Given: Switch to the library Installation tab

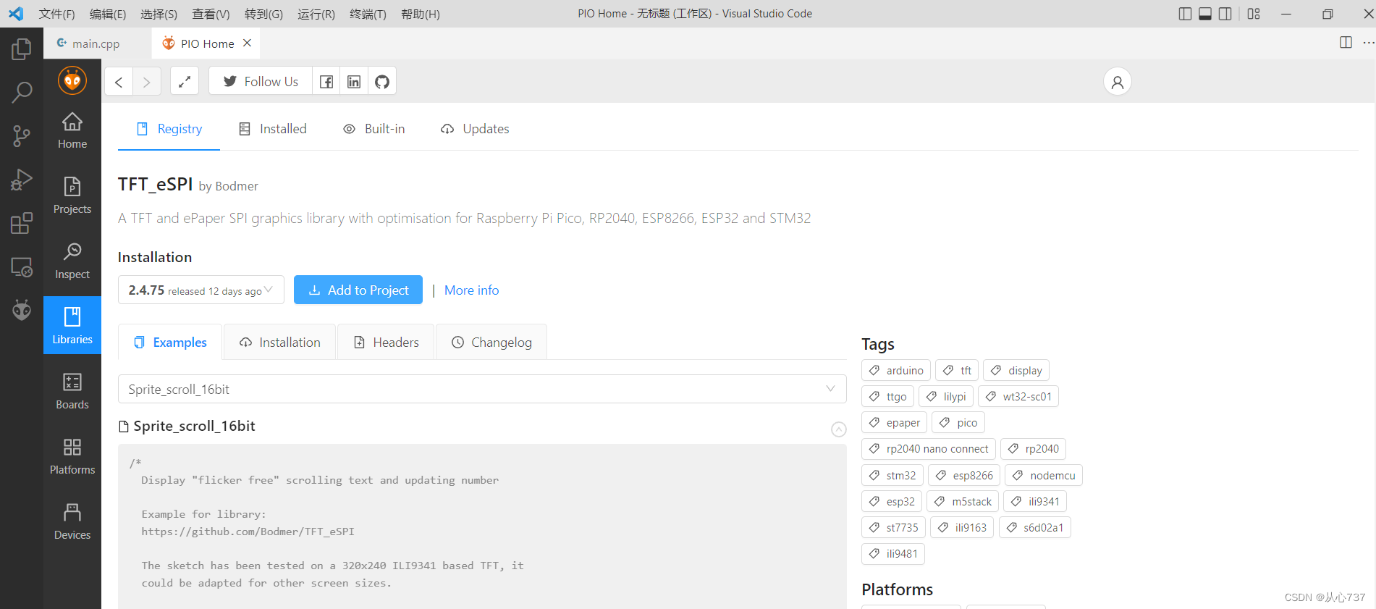Looking at the screenshot, I should (x=280, y=342).
